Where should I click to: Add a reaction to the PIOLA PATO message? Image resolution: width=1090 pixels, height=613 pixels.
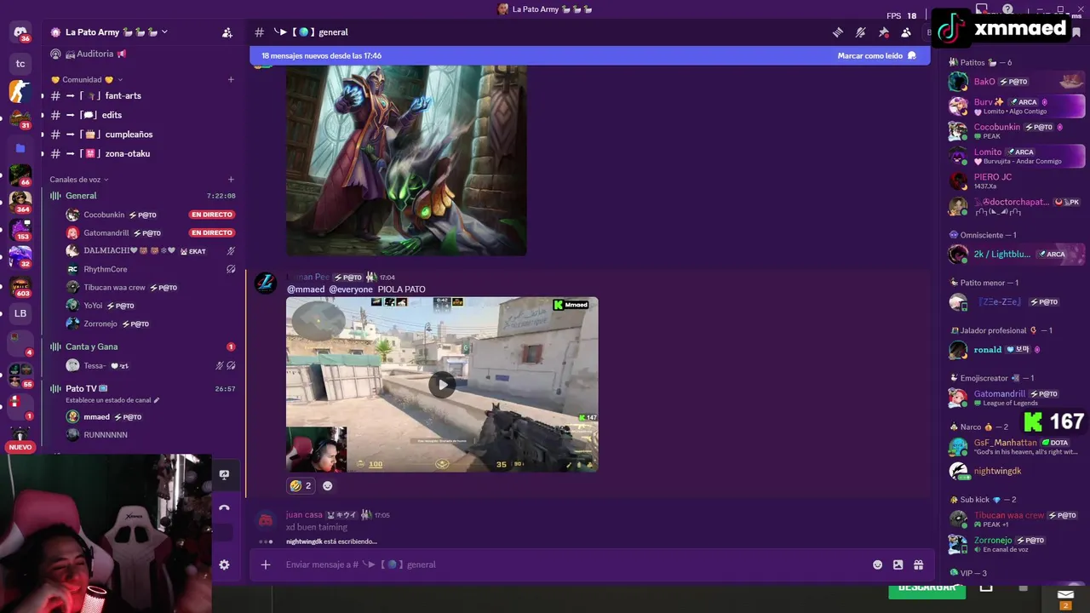pyautogui.click(x=328, y=485)
